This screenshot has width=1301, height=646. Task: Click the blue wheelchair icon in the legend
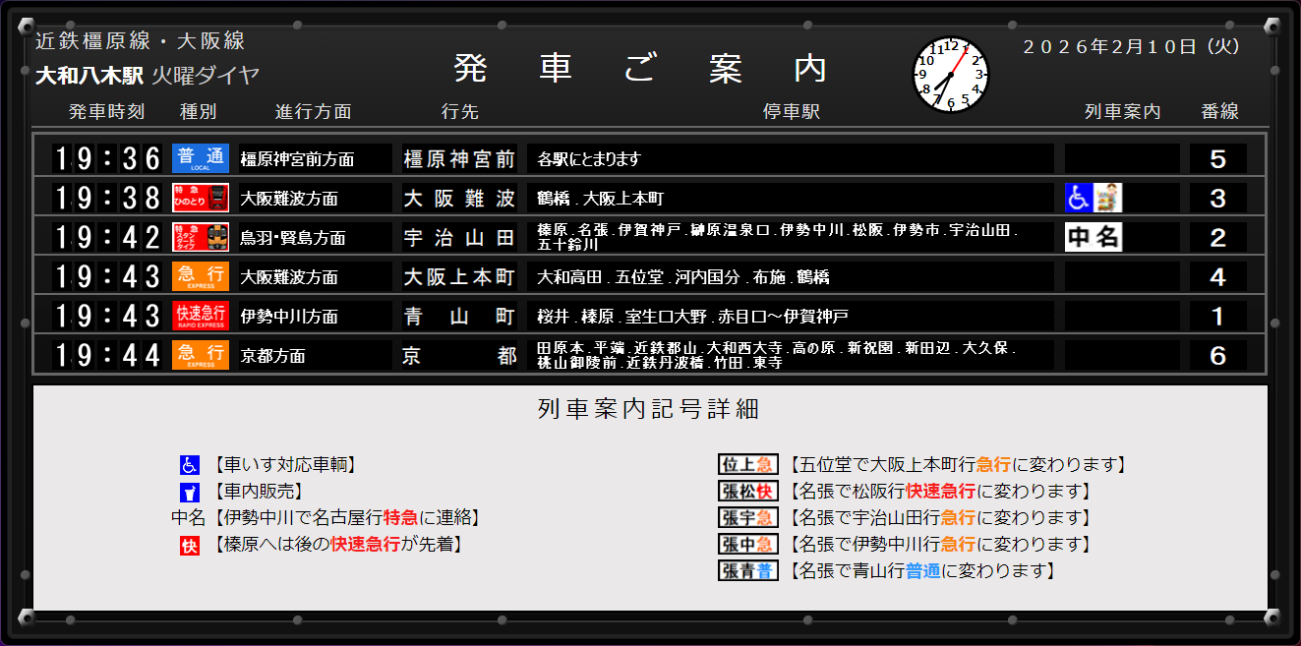pyautogui.click(x=189, y=465)
